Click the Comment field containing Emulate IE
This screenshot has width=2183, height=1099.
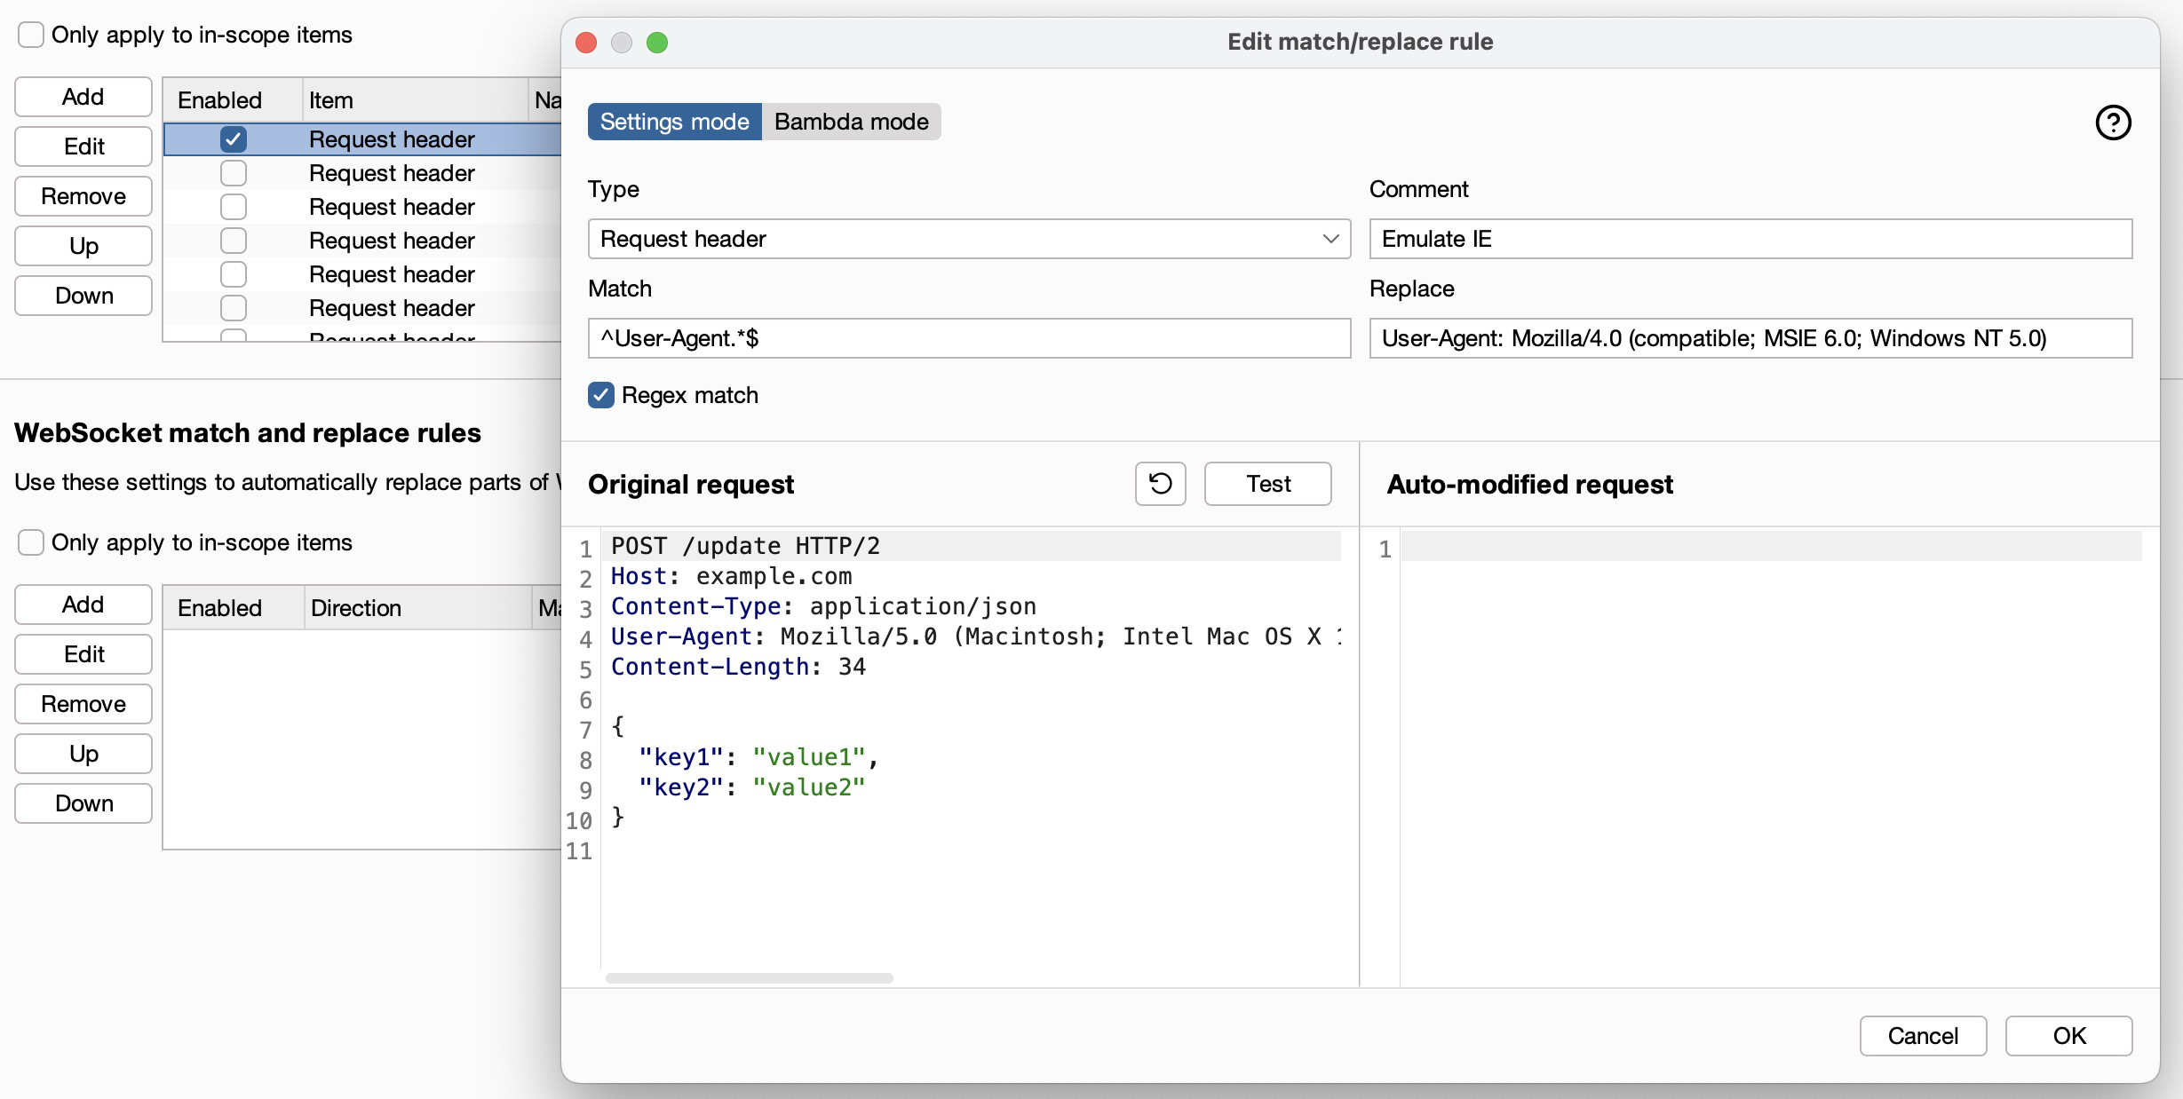click(1750, 239)
